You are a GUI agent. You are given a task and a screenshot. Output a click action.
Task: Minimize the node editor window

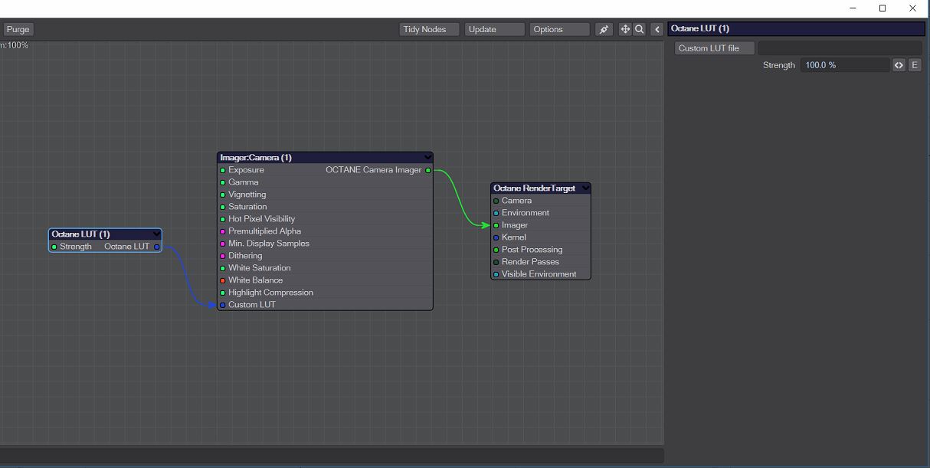pos(853,8)
